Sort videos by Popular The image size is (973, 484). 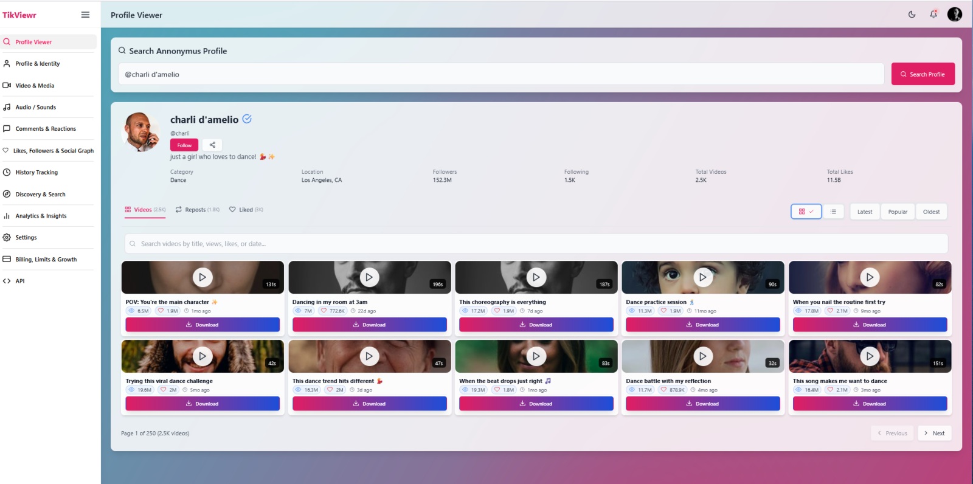click(x=898, y=212)
